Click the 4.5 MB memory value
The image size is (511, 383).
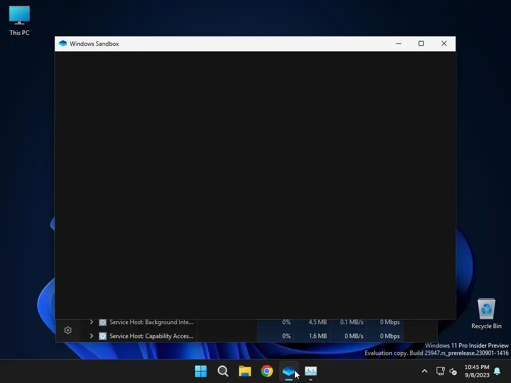pos(317,322)
